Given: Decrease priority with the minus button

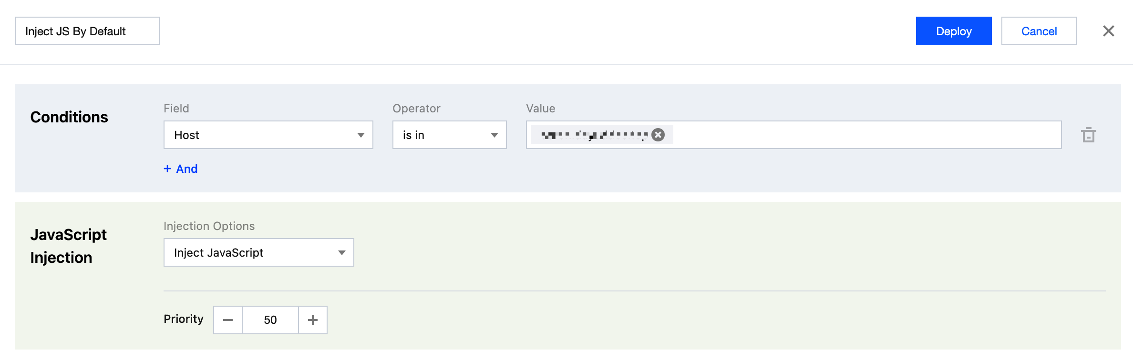Looking at the screenshot, I should pyautogui.click(x=228, y=320).
